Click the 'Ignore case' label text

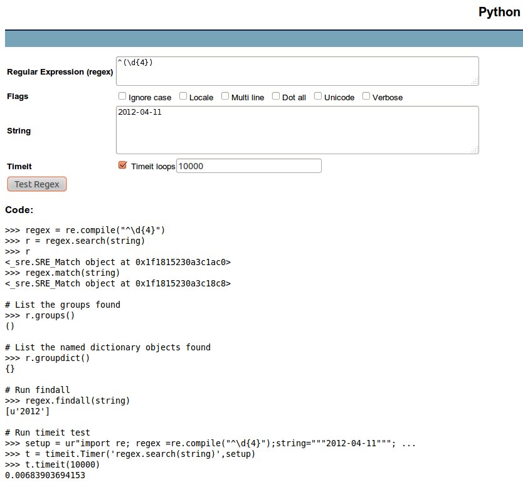(x=150, y=98)
